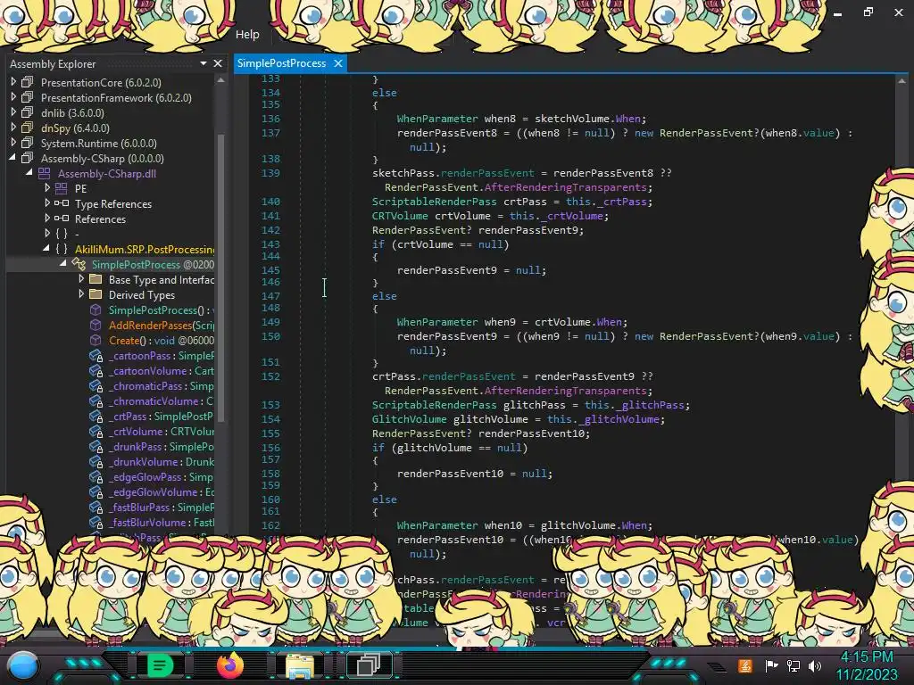Click the _cartoonPass field icon

click(x=96, y=355)
